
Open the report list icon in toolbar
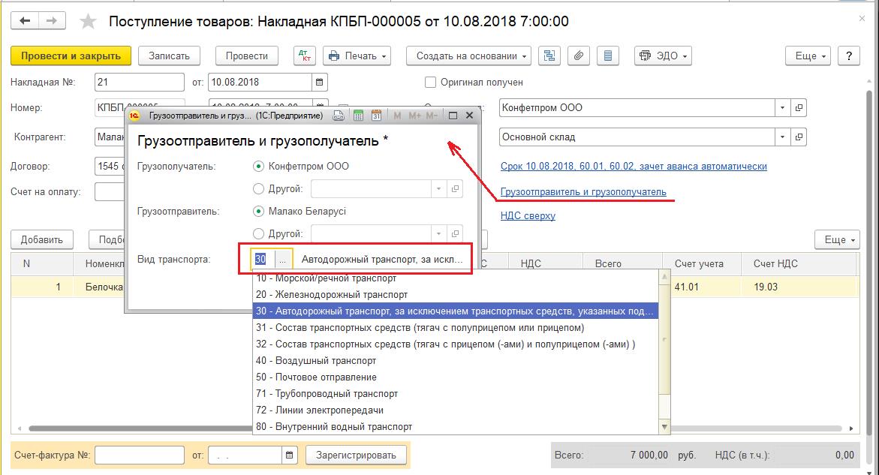pyautogui.click(x=608, y=56)
